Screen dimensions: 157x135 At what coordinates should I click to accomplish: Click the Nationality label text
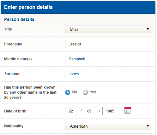tap(14, 126)
